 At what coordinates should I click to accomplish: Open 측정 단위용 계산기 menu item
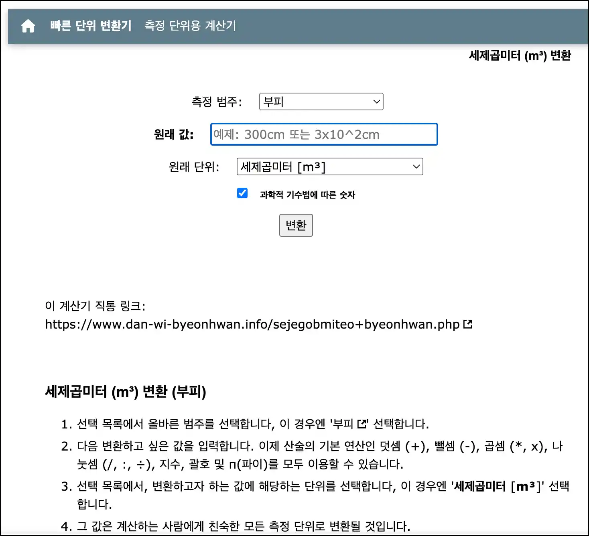tap(190, 26)
